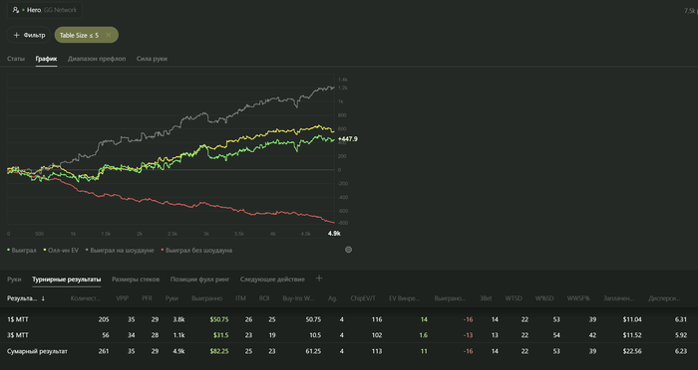Sort table by Buy-Ins W... column header
The image size is (698, 370).
point(298,298)
